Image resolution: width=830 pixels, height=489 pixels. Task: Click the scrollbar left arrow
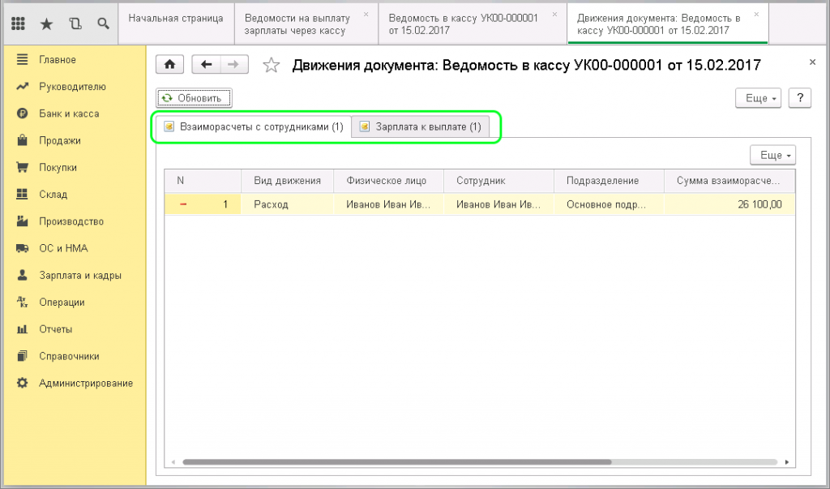[x=173, y=462]
